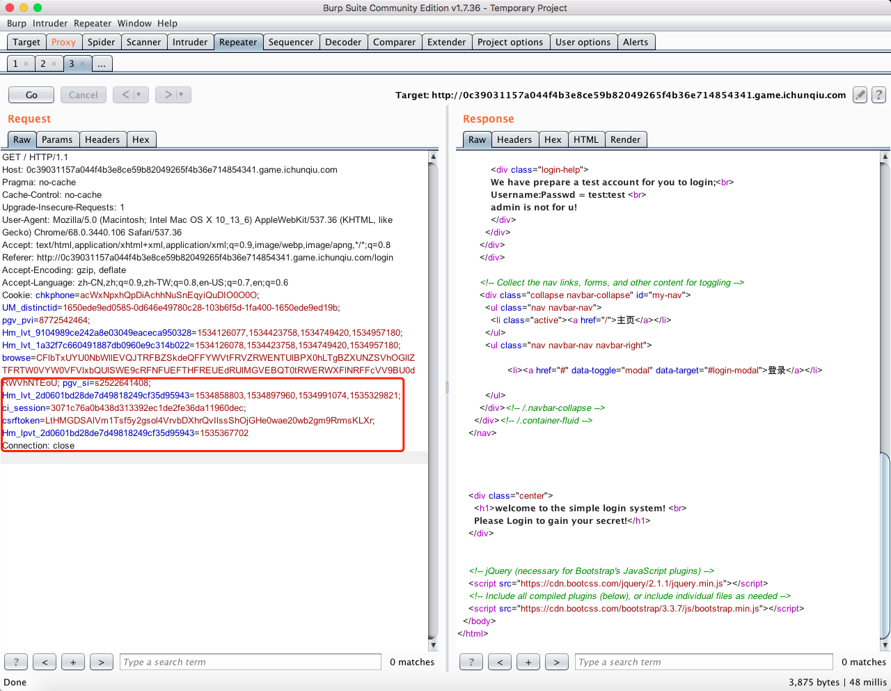
Task: Click the pencil edit target icon
Action: 860,95
